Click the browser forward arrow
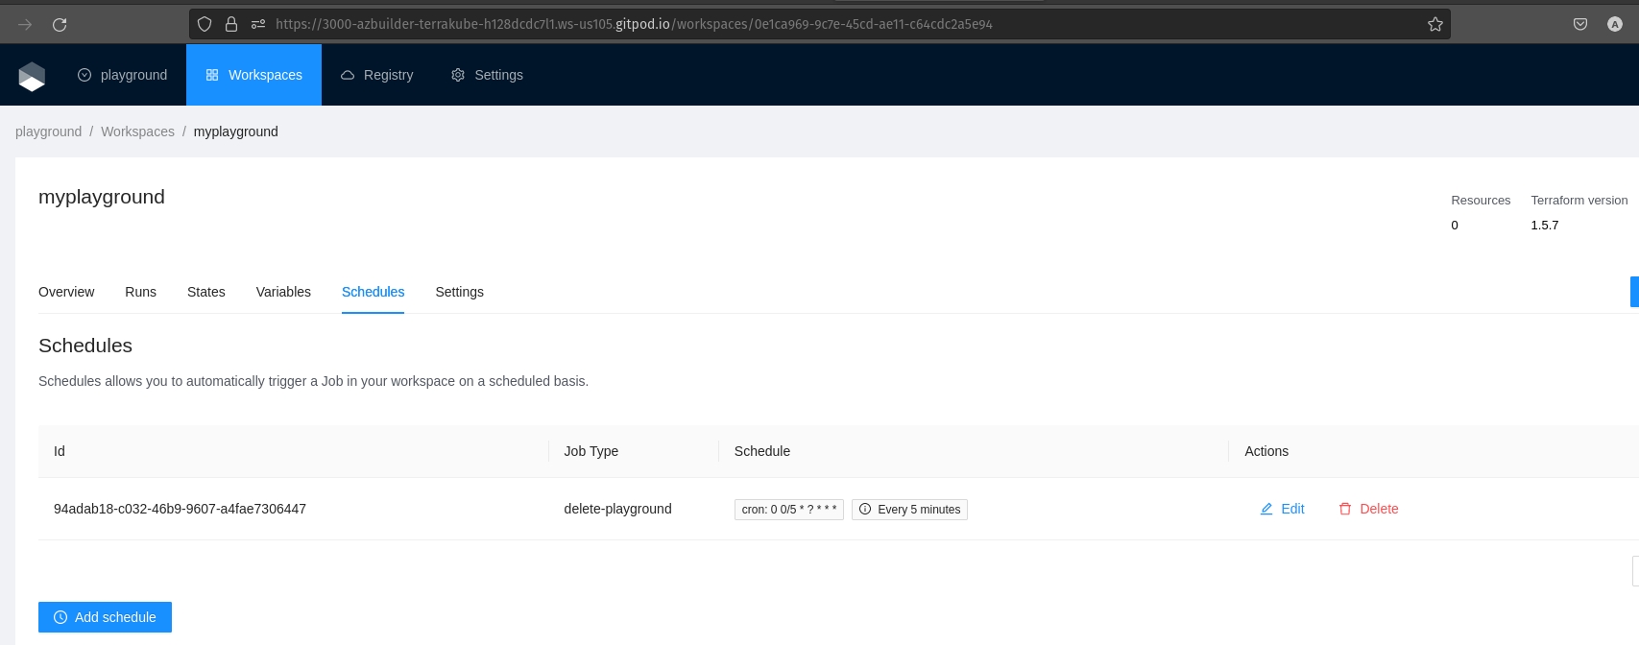 (x=26, y=24)
